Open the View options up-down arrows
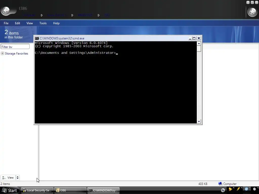 click(x=17, y=178)
